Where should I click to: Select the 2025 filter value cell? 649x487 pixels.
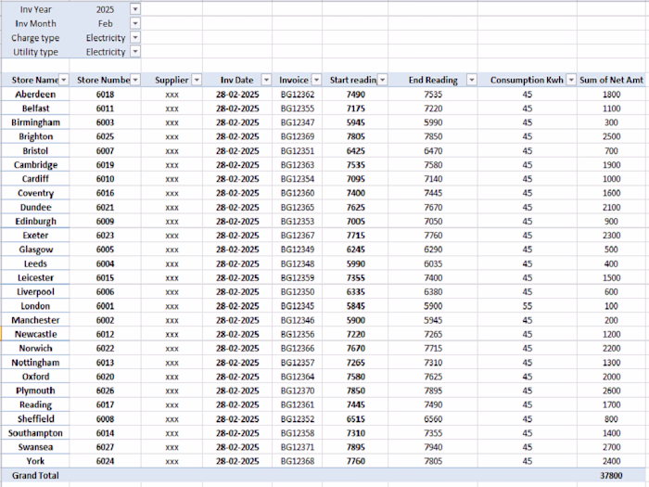pyautogui.click(x=105, y=9)
